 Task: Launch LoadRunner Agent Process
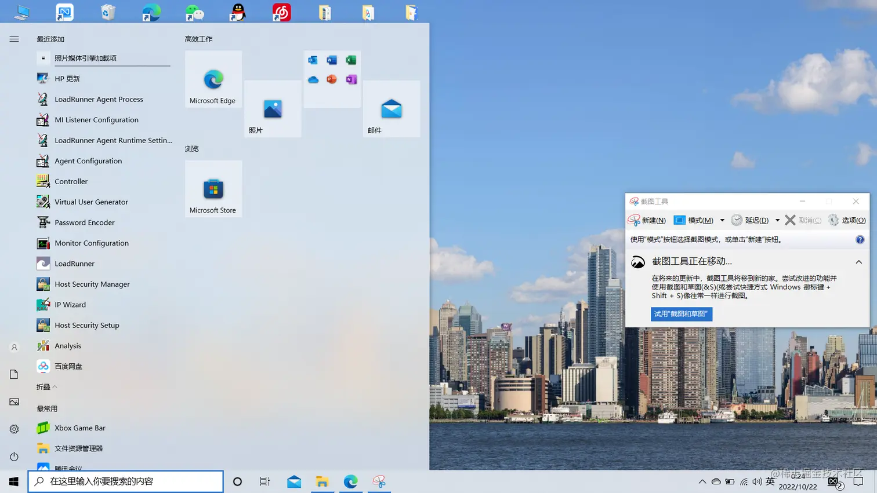[103, 99]
